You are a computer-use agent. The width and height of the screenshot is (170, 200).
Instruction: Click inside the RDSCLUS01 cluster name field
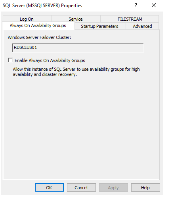78,48
